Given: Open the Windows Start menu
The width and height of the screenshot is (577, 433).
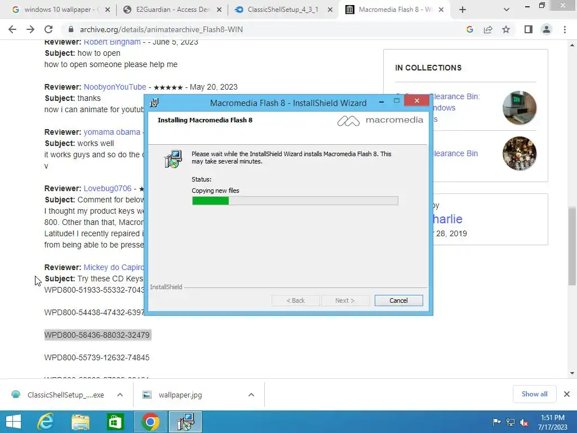Looking at the screenshot, I should 14,422.
